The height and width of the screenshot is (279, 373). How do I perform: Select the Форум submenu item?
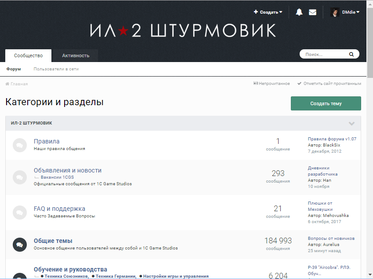tap(14, 69)
